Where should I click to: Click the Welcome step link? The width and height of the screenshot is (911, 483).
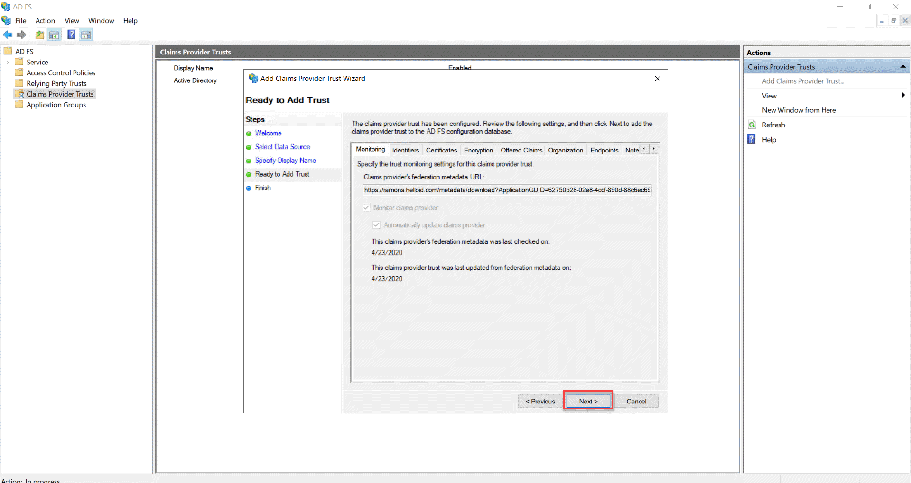coord(268,134)
